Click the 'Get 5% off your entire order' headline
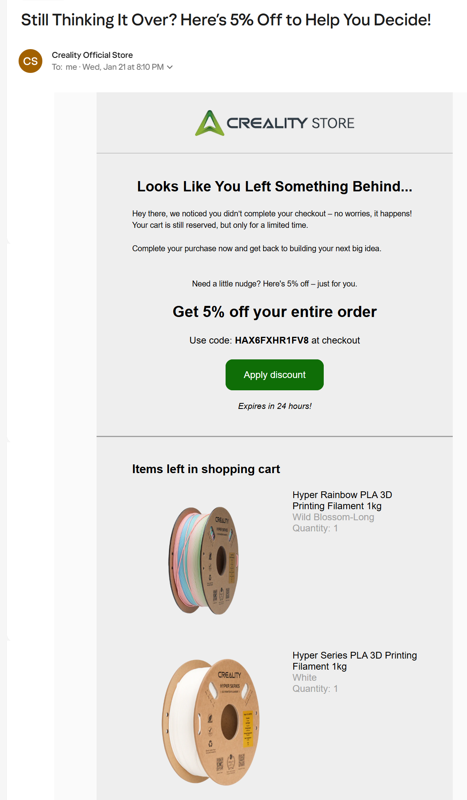The image size is (467, 800). [275, 312]
